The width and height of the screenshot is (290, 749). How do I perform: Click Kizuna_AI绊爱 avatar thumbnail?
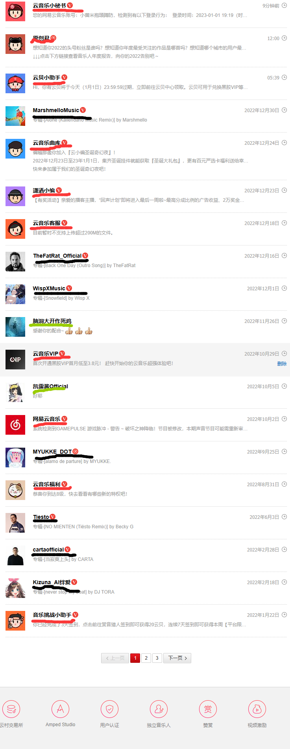tap(15, 588)
